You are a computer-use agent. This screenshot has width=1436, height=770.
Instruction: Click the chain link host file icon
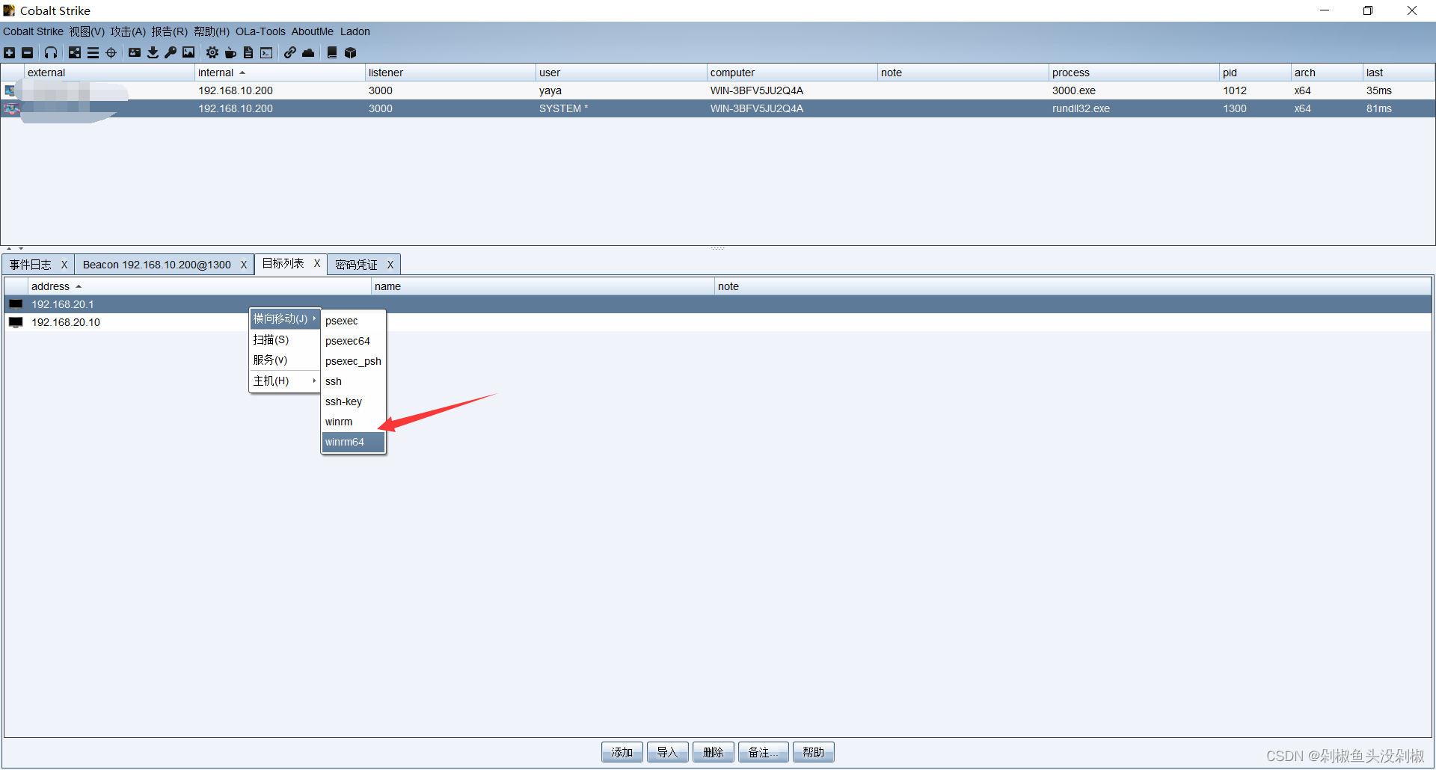[x=290, y=52]
